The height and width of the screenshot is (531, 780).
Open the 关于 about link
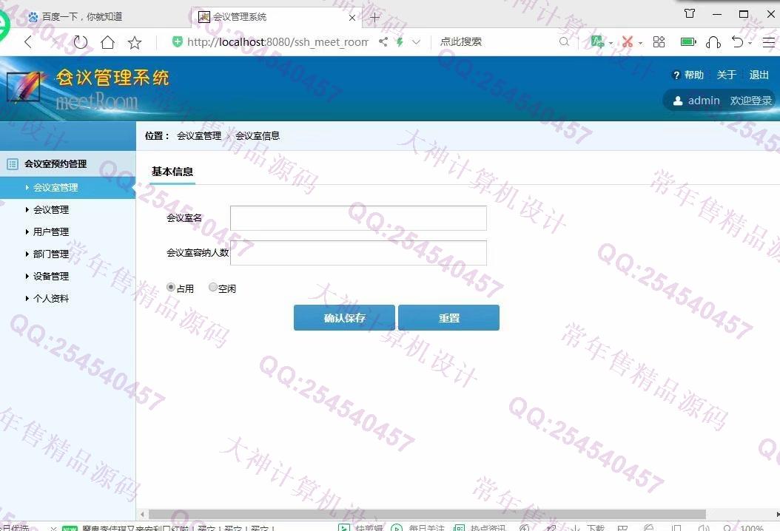point(726,75)
